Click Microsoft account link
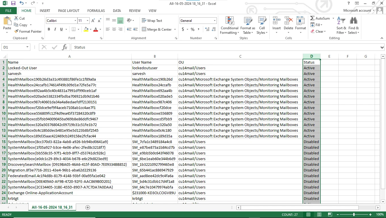386x218 pixels. point(357,11)
